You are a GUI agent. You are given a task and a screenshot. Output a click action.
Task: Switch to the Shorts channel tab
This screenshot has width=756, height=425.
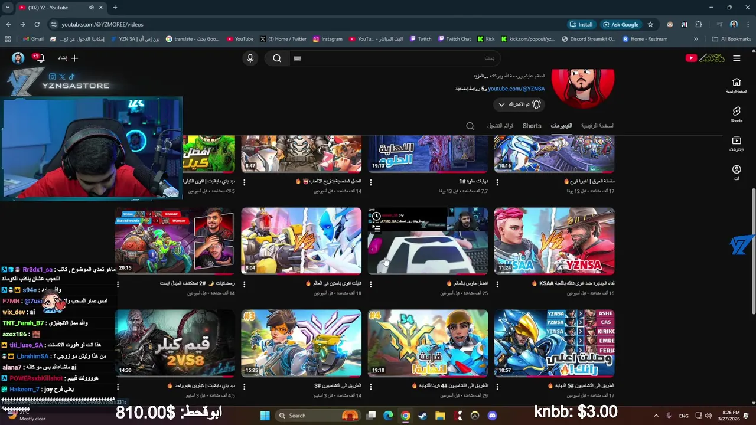(532, 126)
